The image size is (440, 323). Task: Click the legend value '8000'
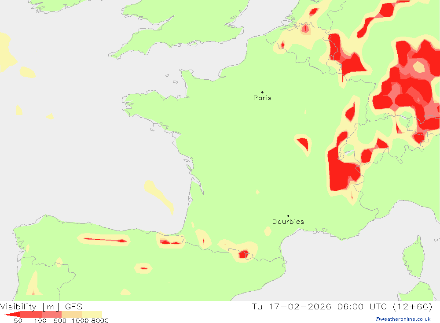[100, 321]
